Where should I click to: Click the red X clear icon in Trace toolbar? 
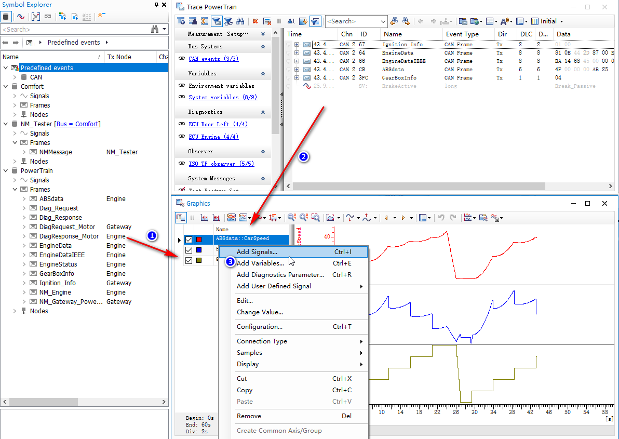[255, 21]
